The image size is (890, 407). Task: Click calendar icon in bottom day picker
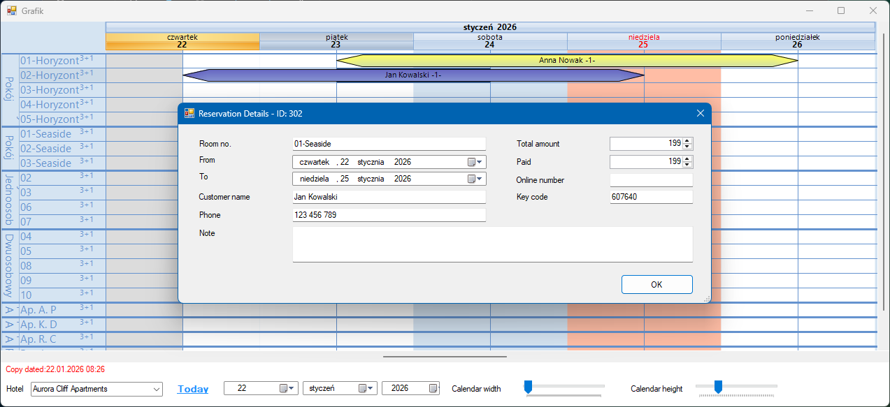pyautogui.click(x=284, y=389)
